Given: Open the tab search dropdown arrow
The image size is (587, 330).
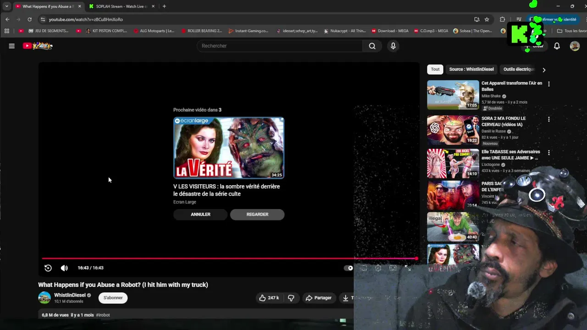Looking at the screenshot, I should coord(6,6).
